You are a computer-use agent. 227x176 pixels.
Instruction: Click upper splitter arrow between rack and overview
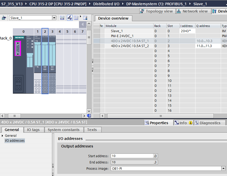click(x=93, y=62)
